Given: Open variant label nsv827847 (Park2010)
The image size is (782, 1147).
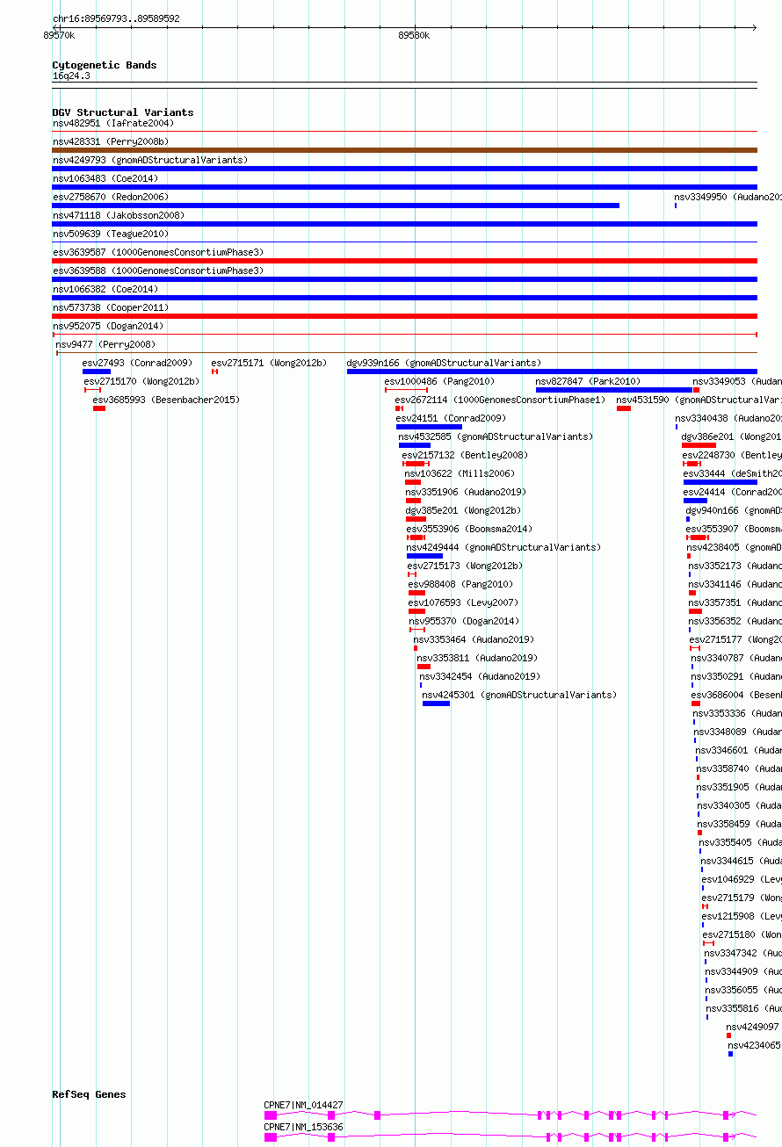Looking at the screenshot, I should click(x=589, y=381).
